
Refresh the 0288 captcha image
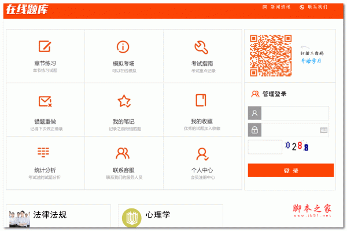pos(297,146)
